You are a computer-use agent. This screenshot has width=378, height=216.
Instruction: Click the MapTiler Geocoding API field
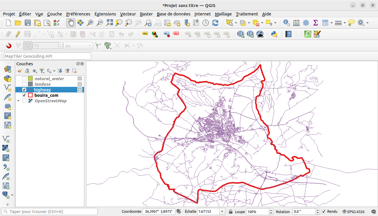[x=48, y=56]
